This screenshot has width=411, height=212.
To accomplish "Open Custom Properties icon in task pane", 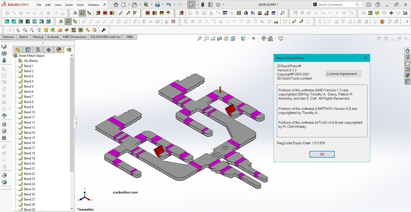I will tap(408, 82).
